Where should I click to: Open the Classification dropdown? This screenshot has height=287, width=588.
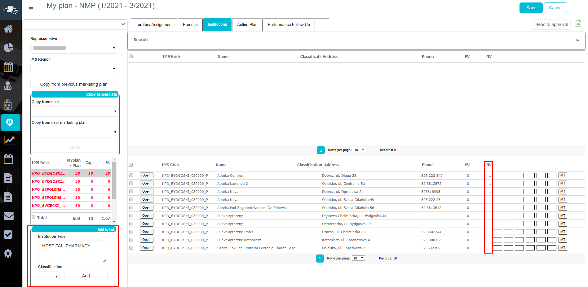pyautogui.click(x=49, y=276)
